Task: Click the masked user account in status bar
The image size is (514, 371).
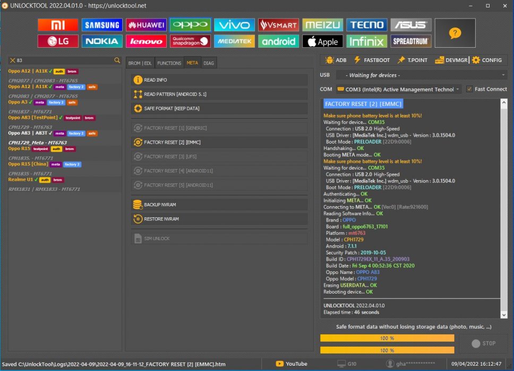Action: [410, 364]
